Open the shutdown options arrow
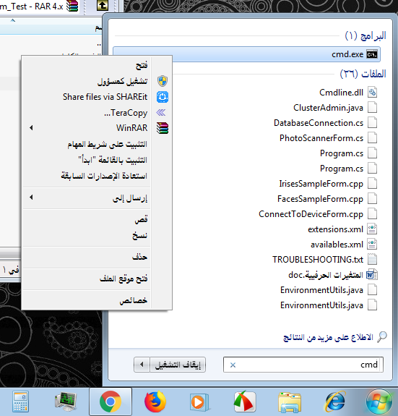This screenshot has height=416, width=398. (142, 365)
